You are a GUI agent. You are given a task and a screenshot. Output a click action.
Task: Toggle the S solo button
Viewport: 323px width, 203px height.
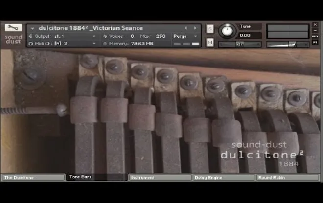pos(210,29)
